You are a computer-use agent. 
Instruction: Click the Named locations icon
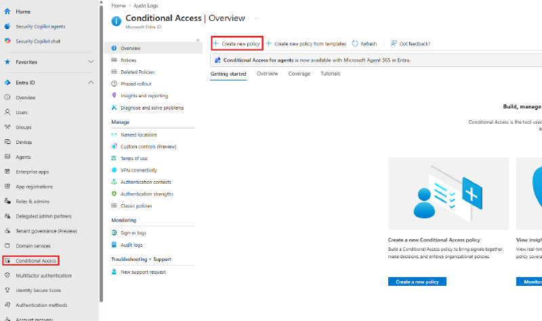(114, 134)
